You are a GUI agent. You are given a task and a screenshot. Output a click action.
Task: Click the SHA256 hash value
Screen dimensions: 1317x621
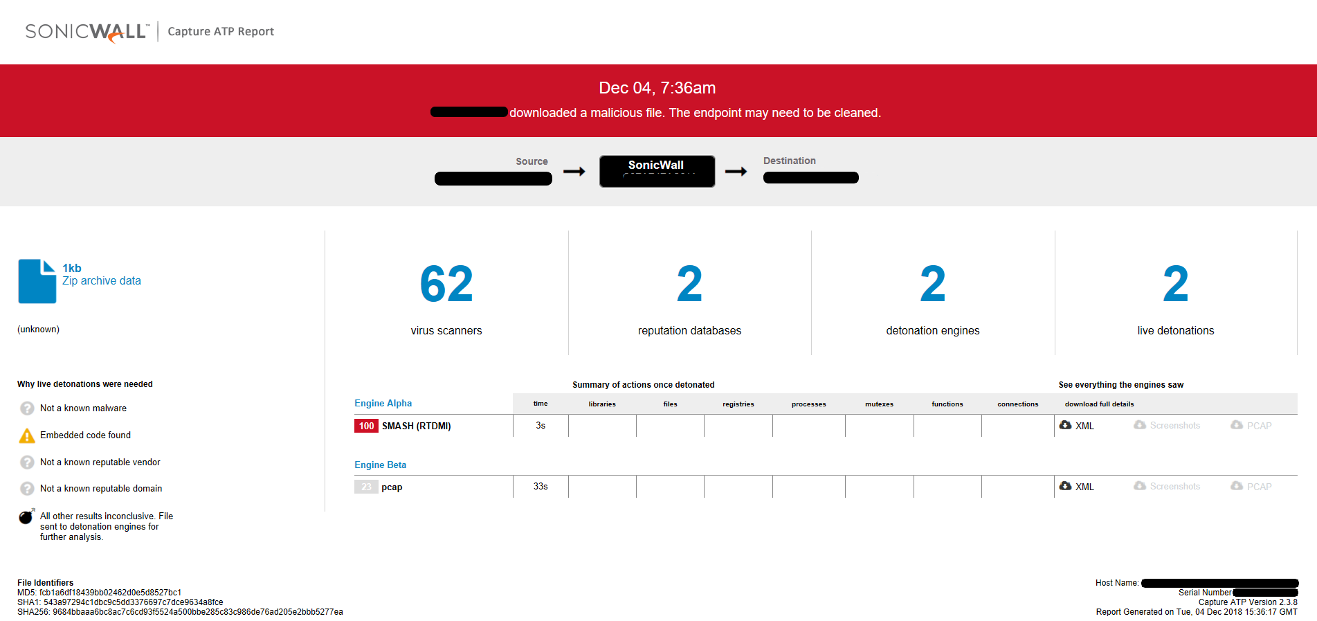pyautogui.click(x=198, y=612)
